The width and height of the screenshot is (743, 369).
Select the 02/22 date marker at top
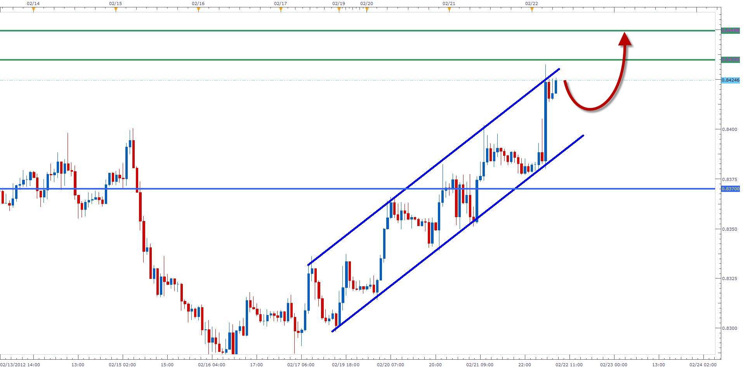click(531, 3)
